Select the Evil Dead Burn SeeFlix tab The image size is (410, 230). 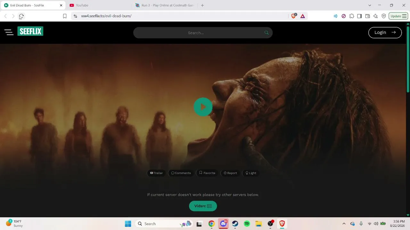coord(33,5)
